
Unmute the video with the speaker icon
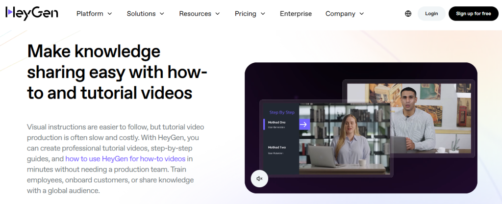pos(259,178)
